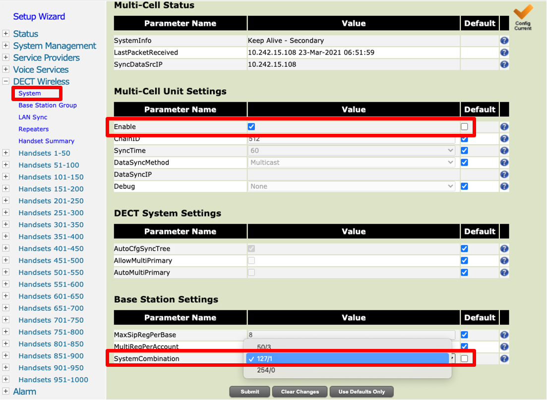Uncheck the Default box for ChainID
This screenshot has width=547, height=400.
464,138
